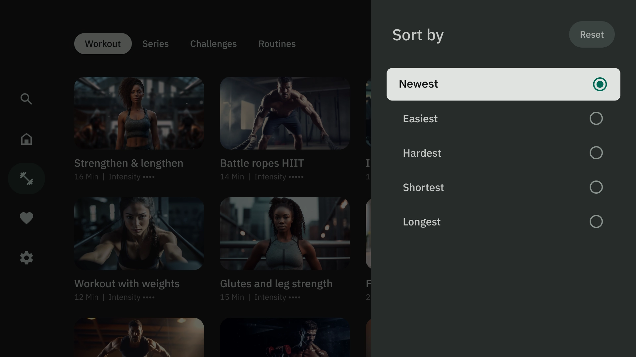Viewport: 636px width, 357px height.
Task: Click the workout tools icon in sidebar
Action: (x=26, y=178)
